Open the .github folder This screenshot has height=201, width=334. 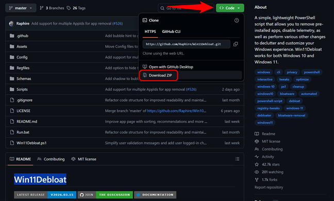click(x=22, y=35)
